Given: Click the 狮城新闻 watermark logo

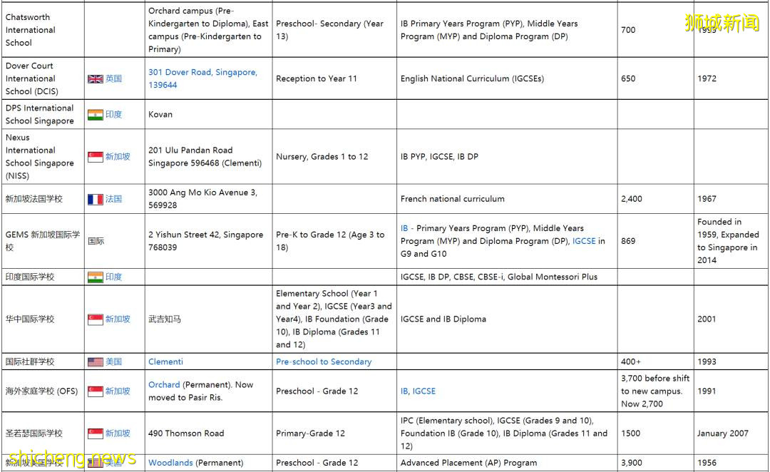Looking at the screenshot, I should (722, 23).
